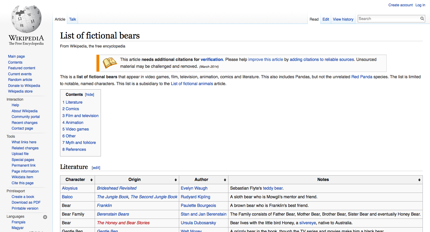Load a Random article
Viewport: 430px width, 232px height.
point(20,80)
